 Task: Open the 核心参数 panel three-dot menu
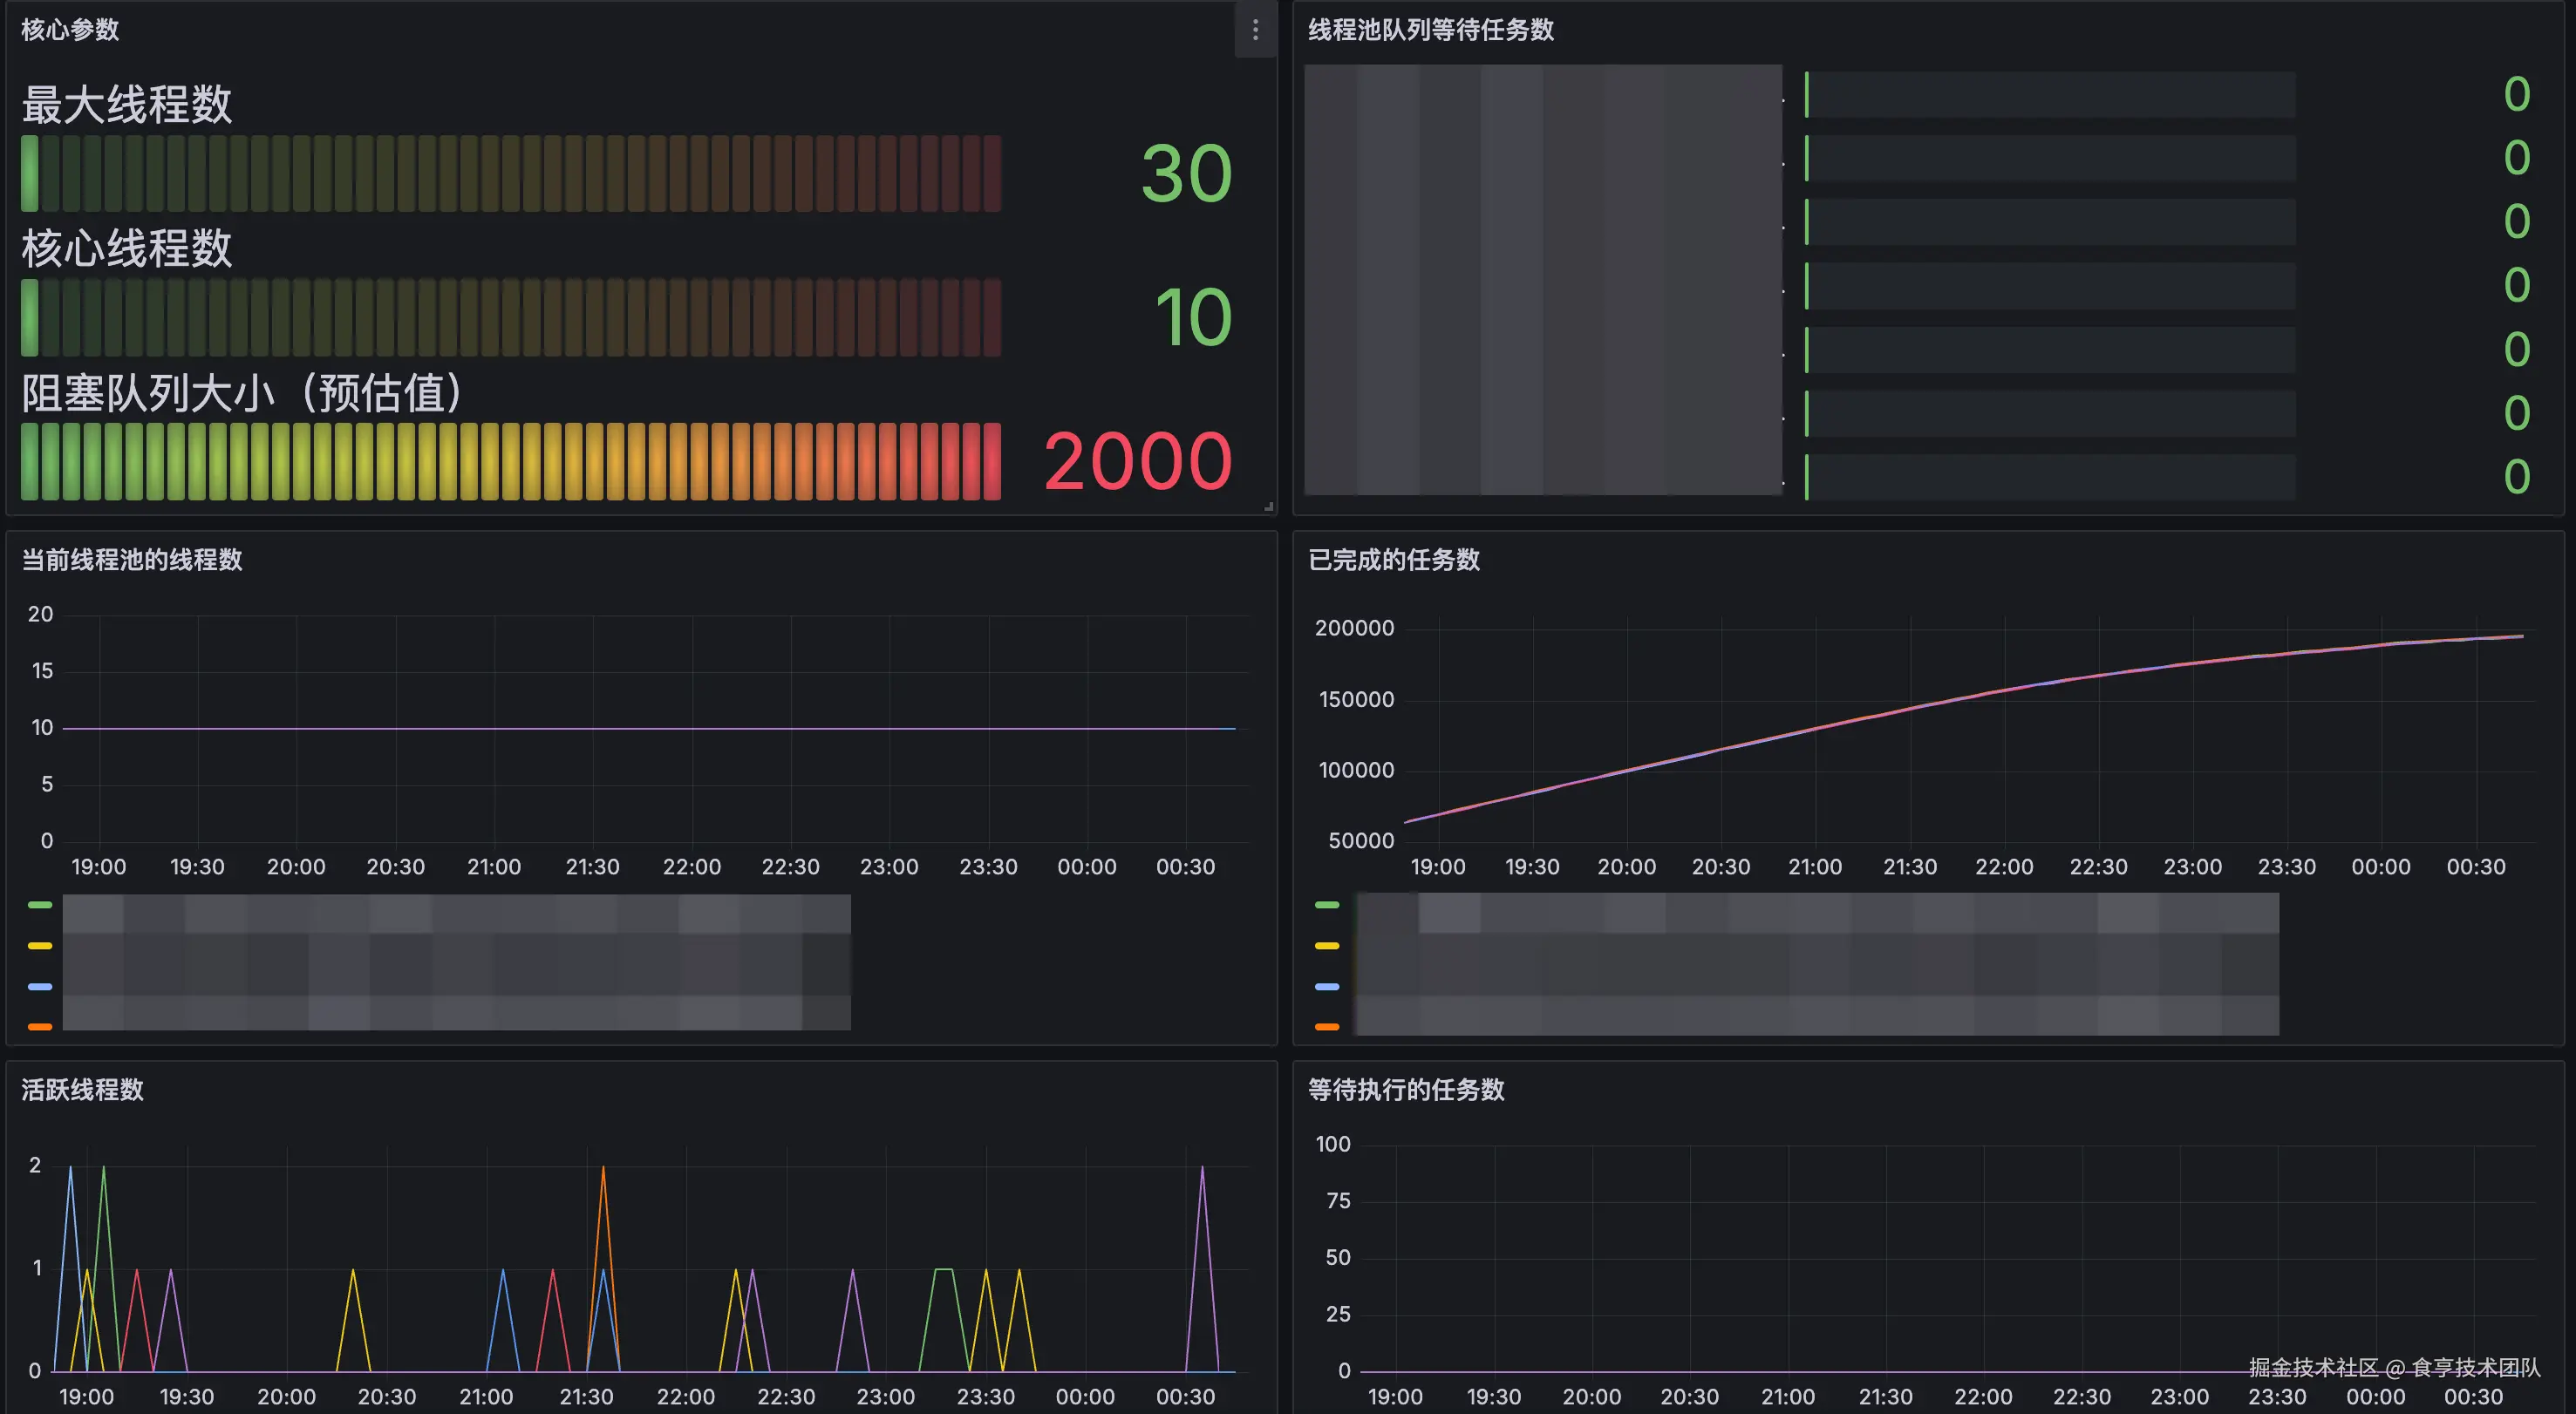point(1255,30)
